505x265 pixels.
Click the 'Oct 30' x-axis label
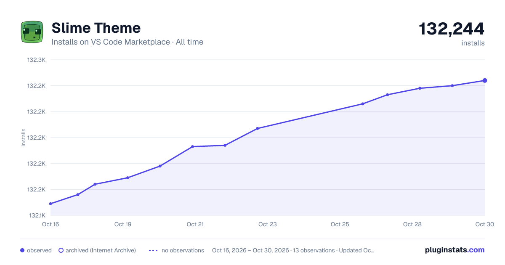tap(484, 224)
